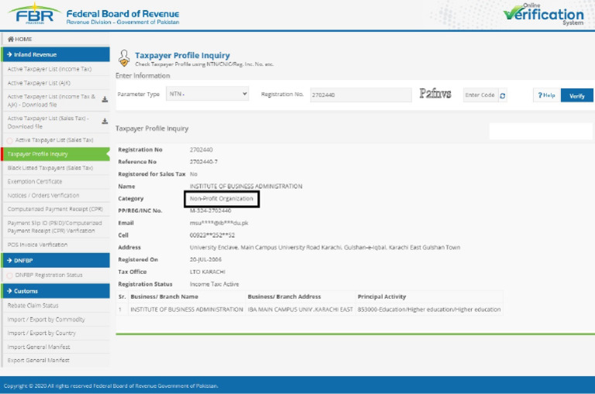
Task: Download Active Taxpayer List Sales Tax file icon
Action: [x=105, y=122]
